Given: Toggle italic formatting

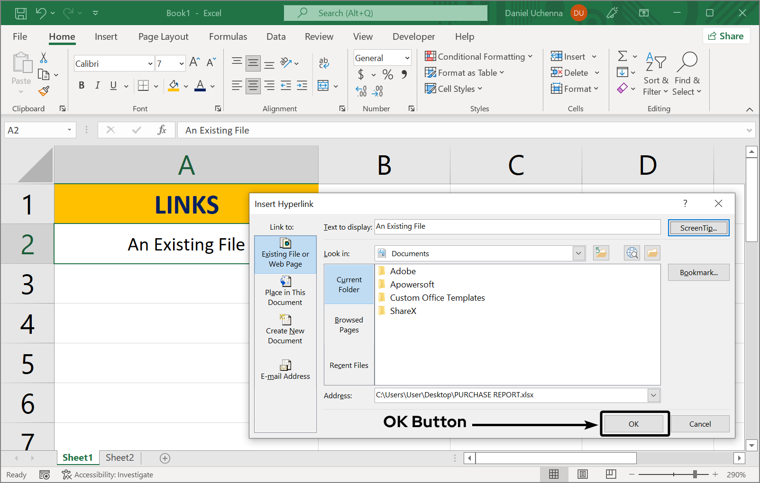Looking at the screenshot, I should [x=97, y=85].
